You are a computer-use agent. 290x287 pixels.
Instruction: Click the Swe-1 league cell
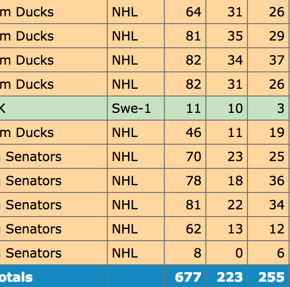[131, 109]
